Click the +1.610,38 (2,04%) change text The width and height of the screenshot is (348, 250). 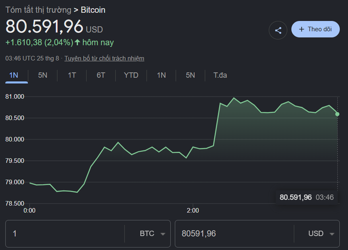39,43
